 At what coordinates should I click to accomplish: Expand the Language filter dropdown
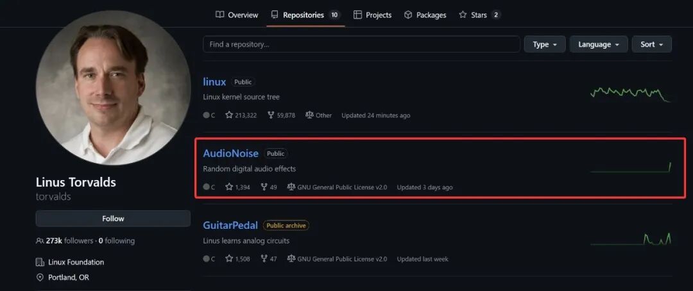pyautogui.click(x=598, y=44)
